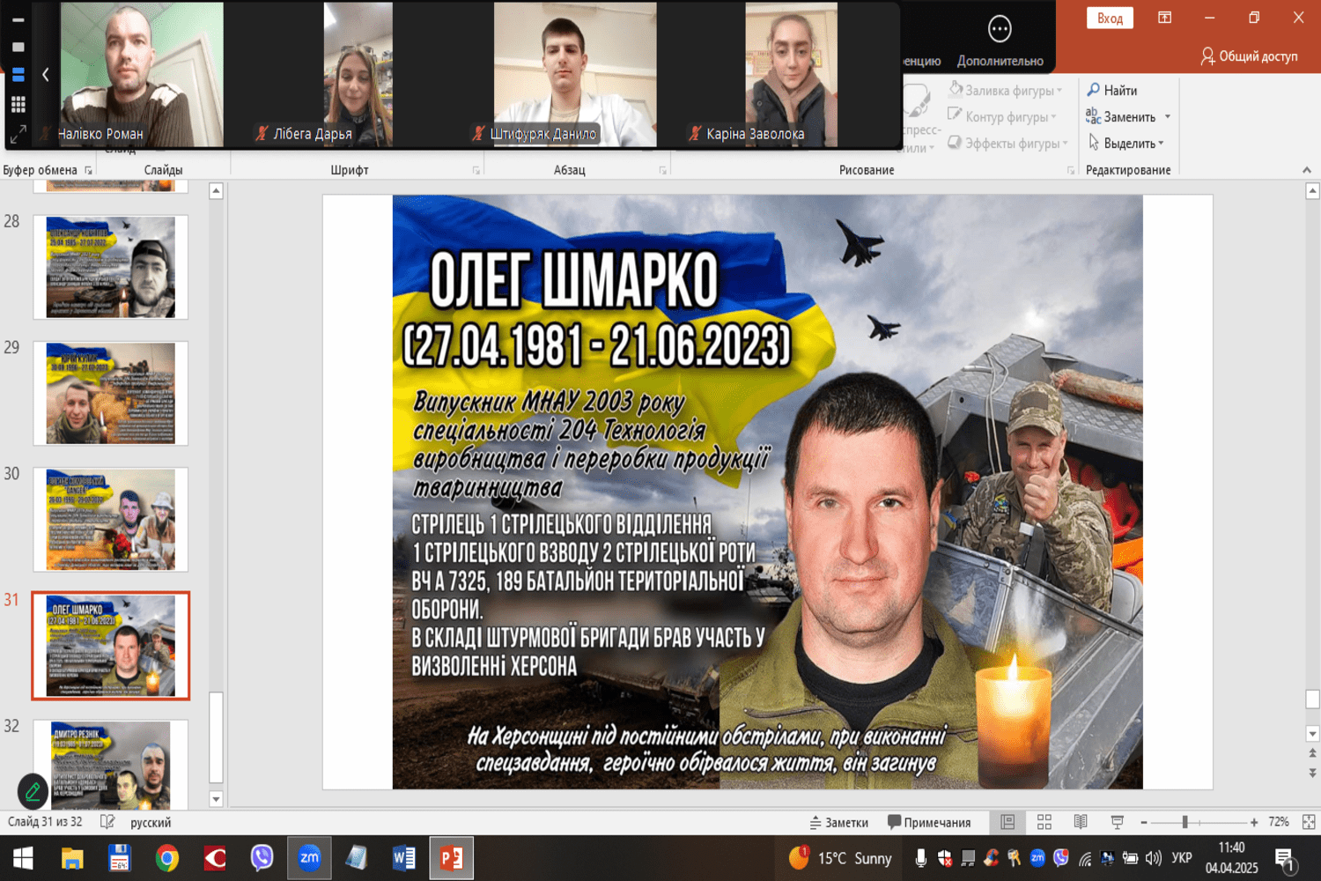Image resolution: width=1321 pixels, height=881 pixels.
Task: Start slideshow via the status bar projector icon
Action: tap(1117, 821)
